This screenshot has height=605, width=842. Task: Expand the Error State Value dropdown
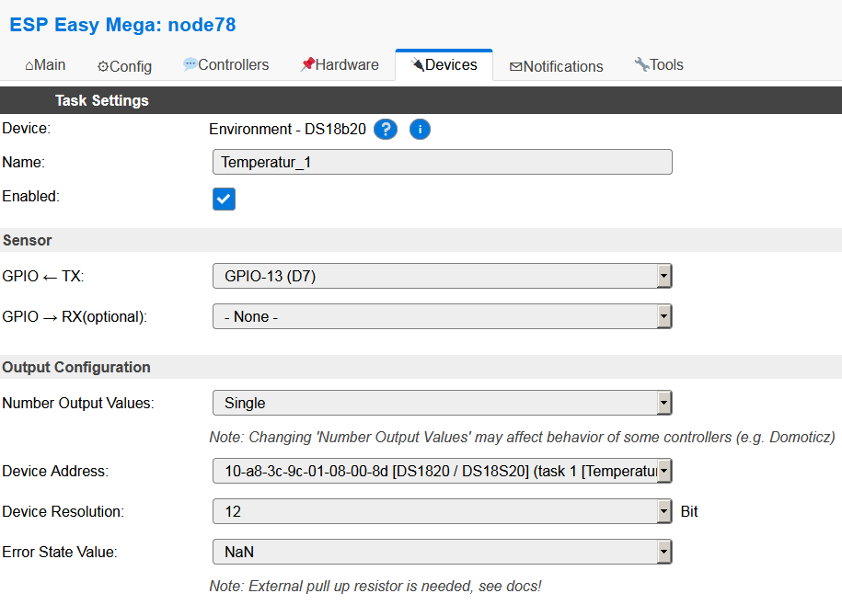click(x=442, y=552)
